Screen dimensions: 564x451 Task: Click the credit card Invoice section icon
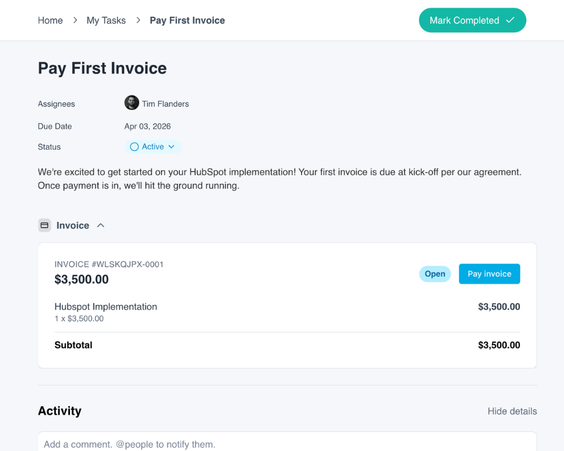(45, 225)
